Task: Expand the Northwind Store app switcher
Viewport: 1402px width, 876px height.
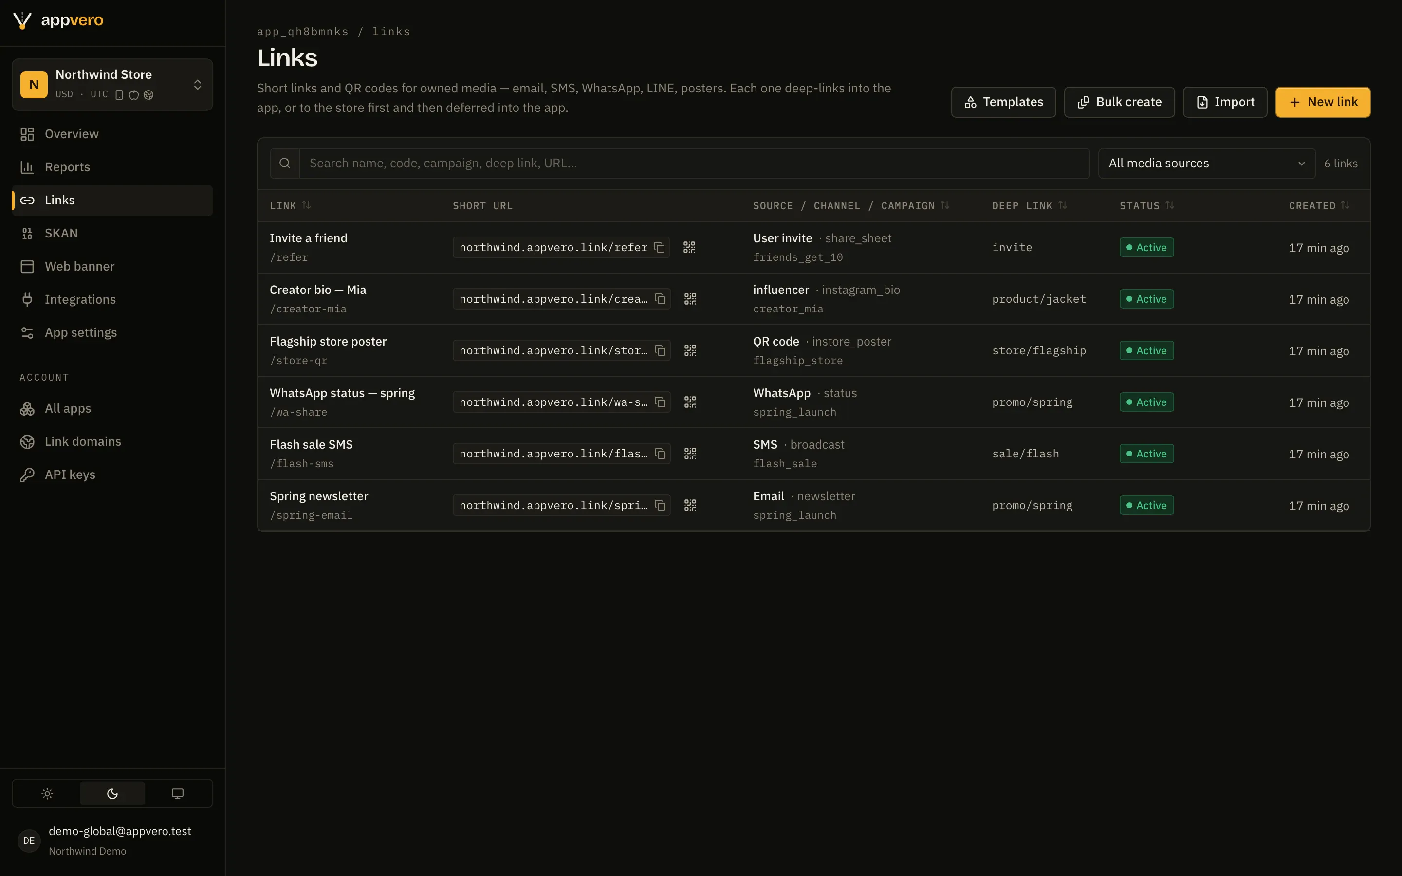Action: (x=112, y=85)
